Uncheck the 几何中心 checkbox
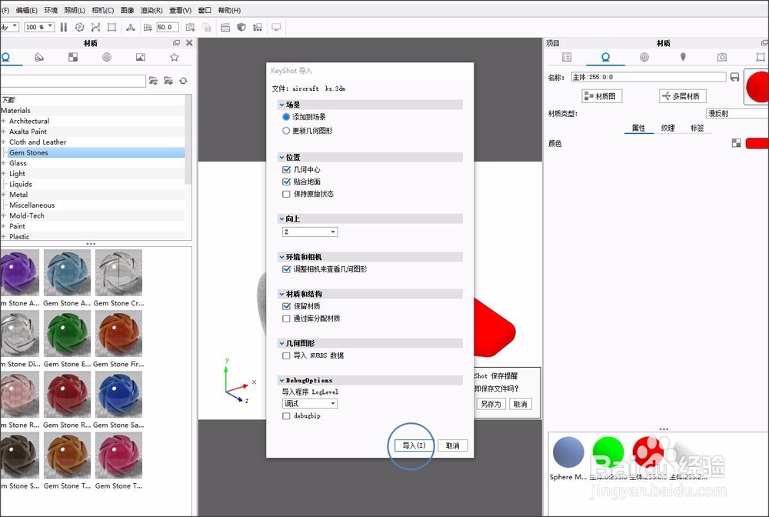 [286, 169]
